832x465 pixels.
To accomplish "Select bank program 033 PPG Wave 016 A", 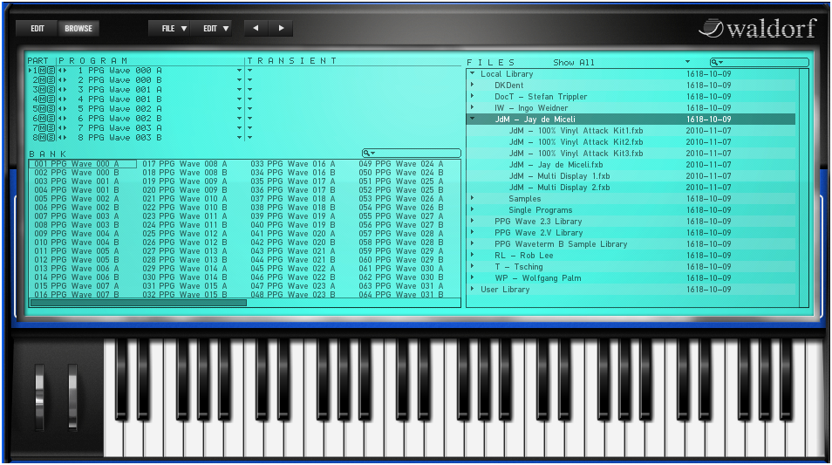I will (x=293, y=164).
